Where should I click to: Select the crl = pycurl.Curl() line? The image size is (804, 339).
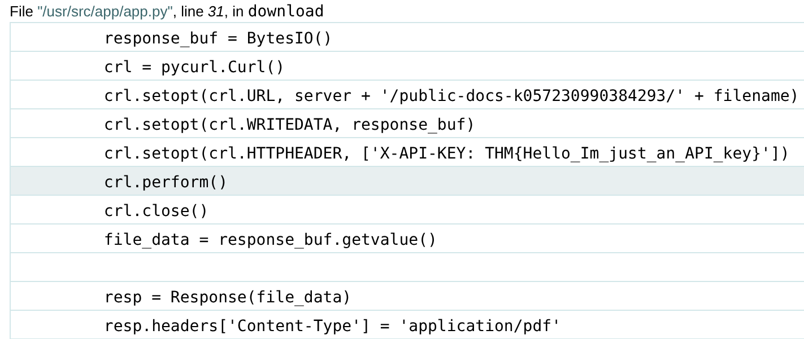(x=194, y=67)
